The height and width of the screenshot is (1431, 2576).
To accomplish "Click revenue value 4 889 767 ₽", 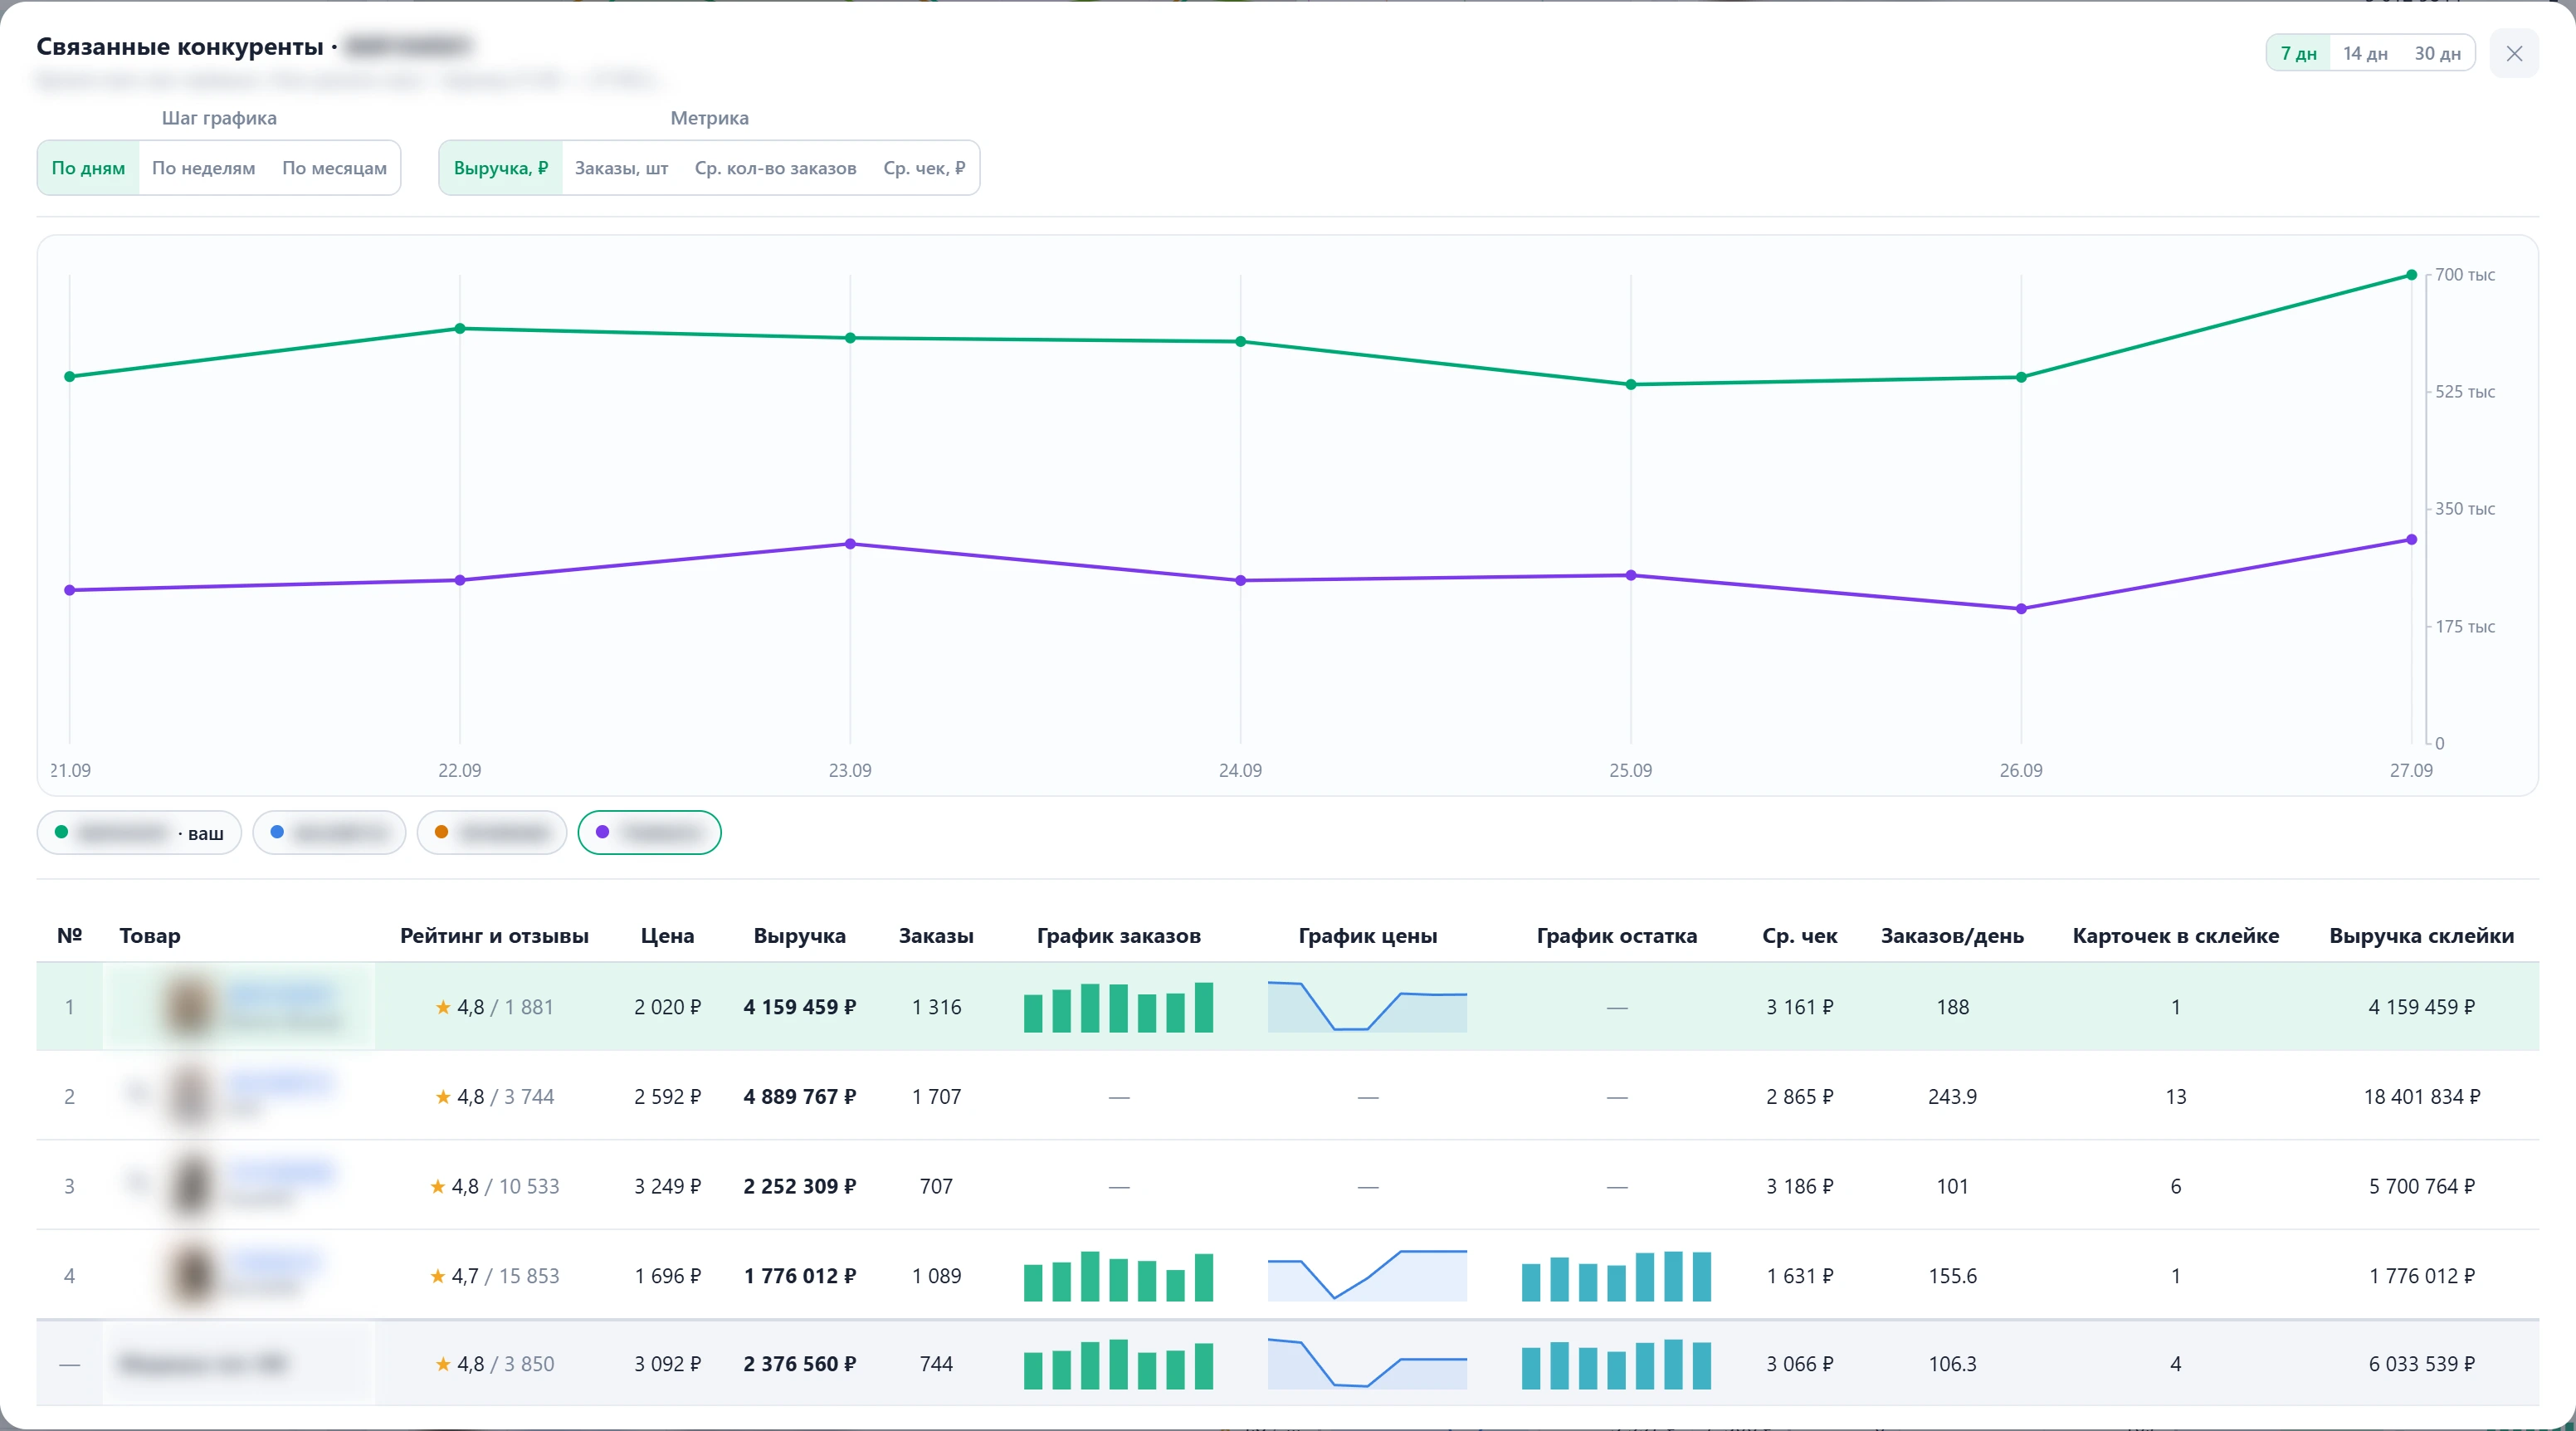I will pyautogui.click(x=799, y=1097).
